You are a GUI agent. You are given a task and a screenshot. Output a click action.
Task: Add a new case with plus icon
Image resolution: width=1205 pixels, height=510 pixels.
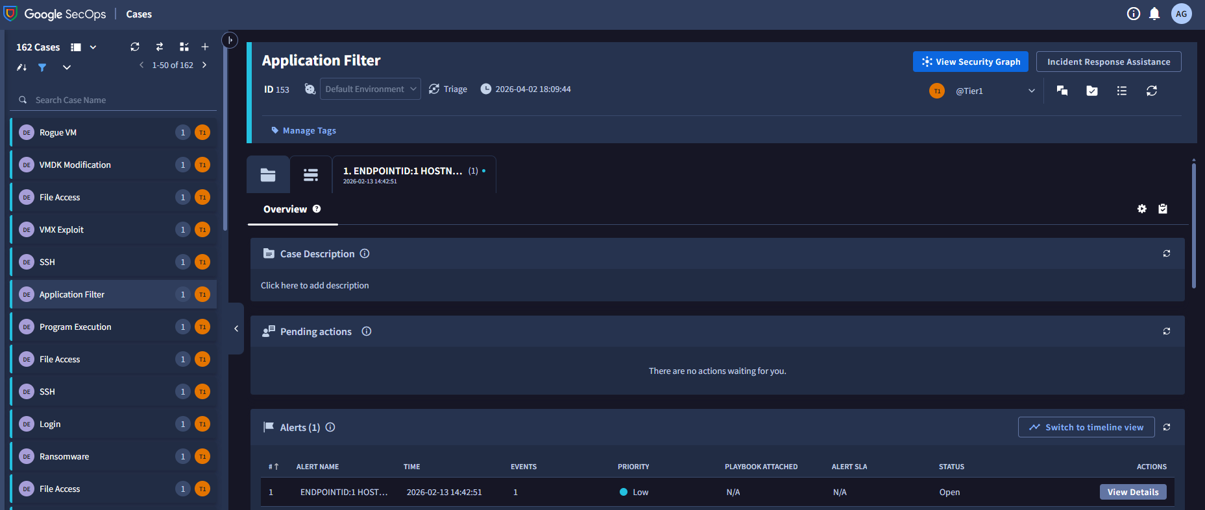[205, 47]
